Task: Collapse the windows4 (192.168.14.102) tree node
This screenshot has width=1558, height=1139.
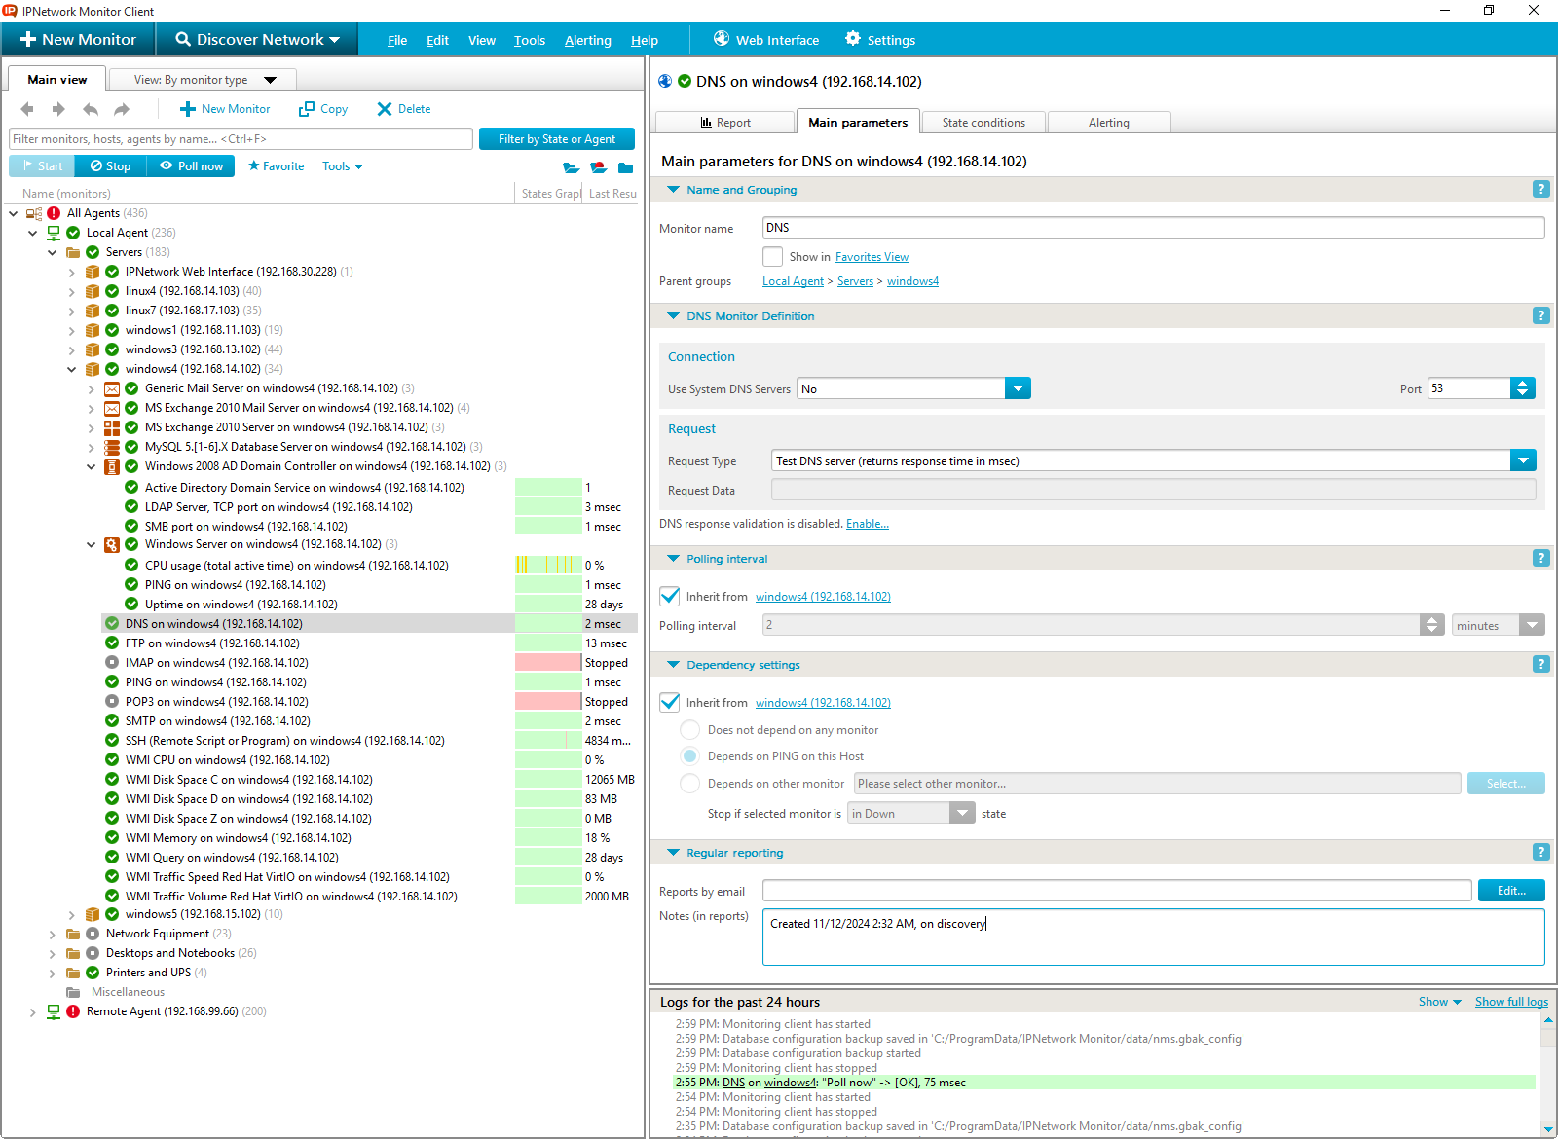Action: click(71, 369)
